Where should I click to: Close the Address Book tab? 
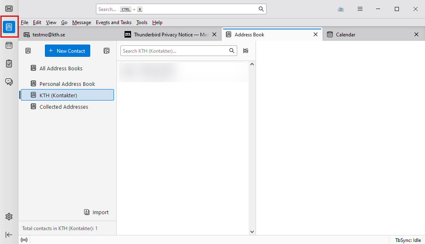(x=315, y=35)
